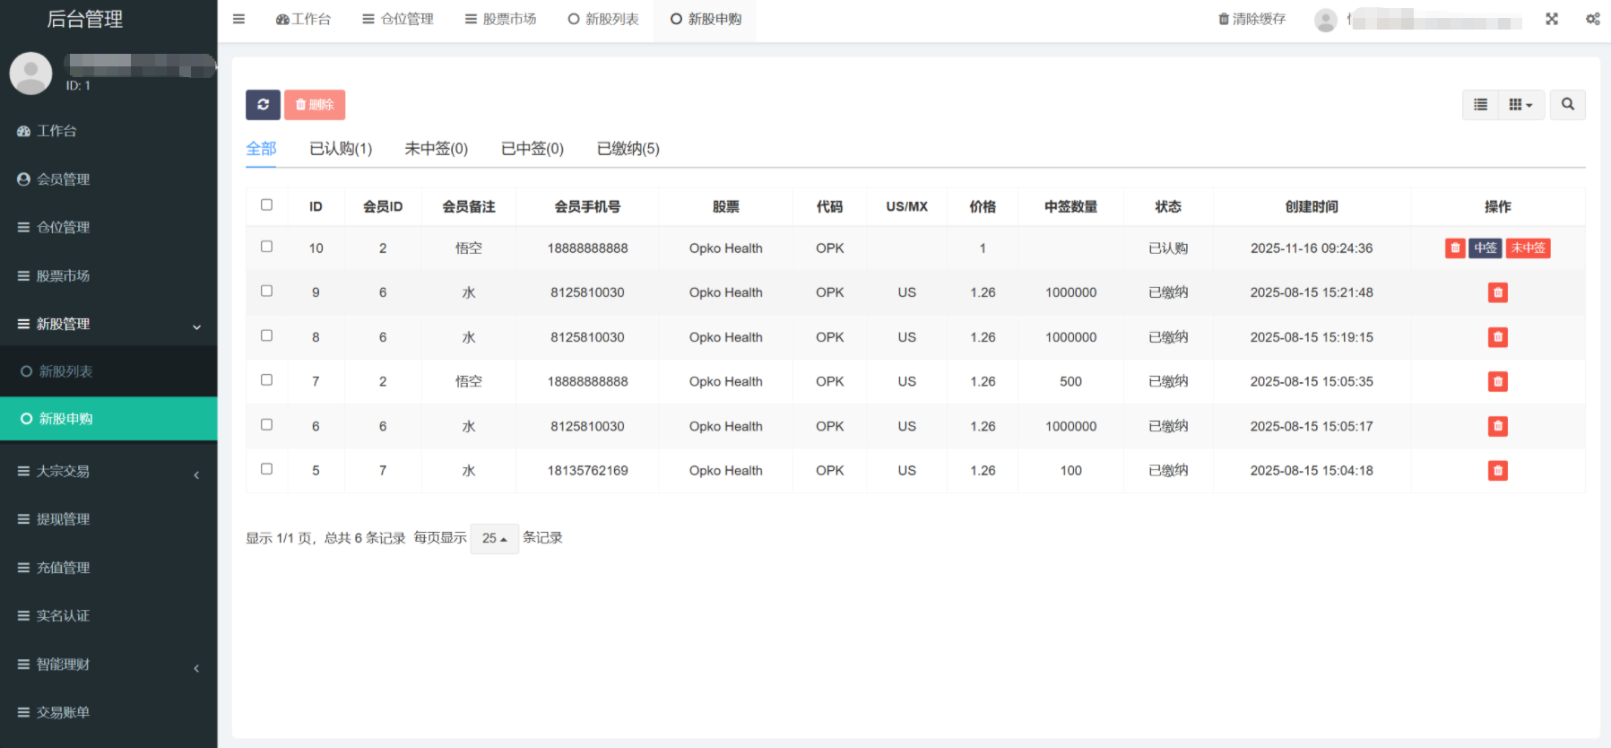Click the refresh icon button
This screenshot has width=1611, height=748.
[x=263, y=105]
